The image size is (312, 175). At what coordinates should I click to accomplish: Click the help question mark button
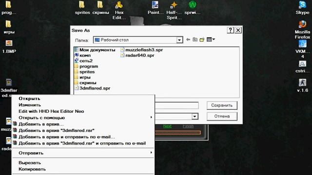tap(230, 30)
